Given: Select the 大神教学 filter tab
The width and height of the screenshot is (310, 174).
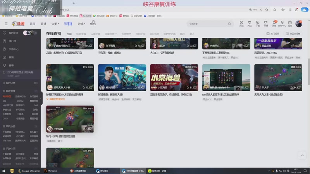Looking at the screenshot, I should tap(126, 34).
